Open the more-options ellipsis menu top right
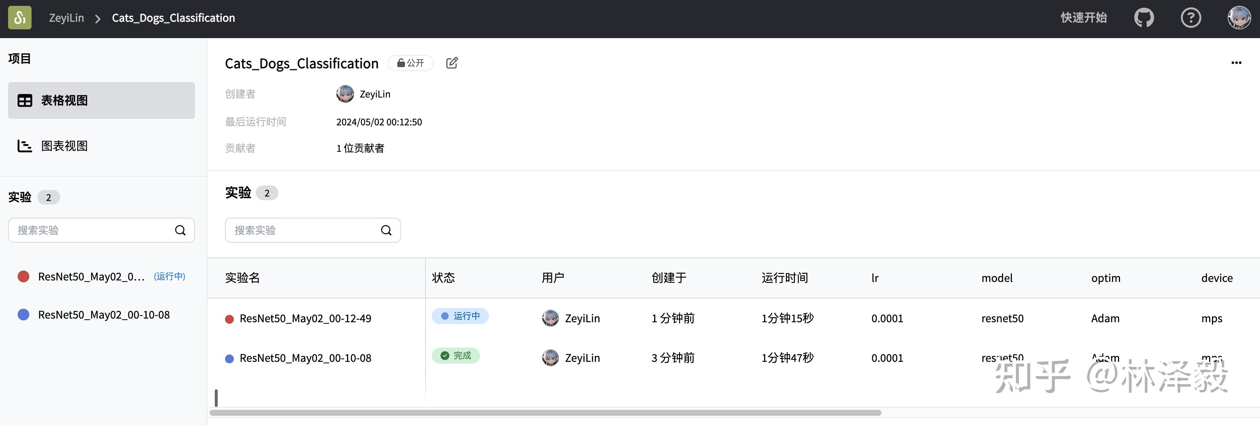The image size is (1260, 426). [x=1237, y=63]
